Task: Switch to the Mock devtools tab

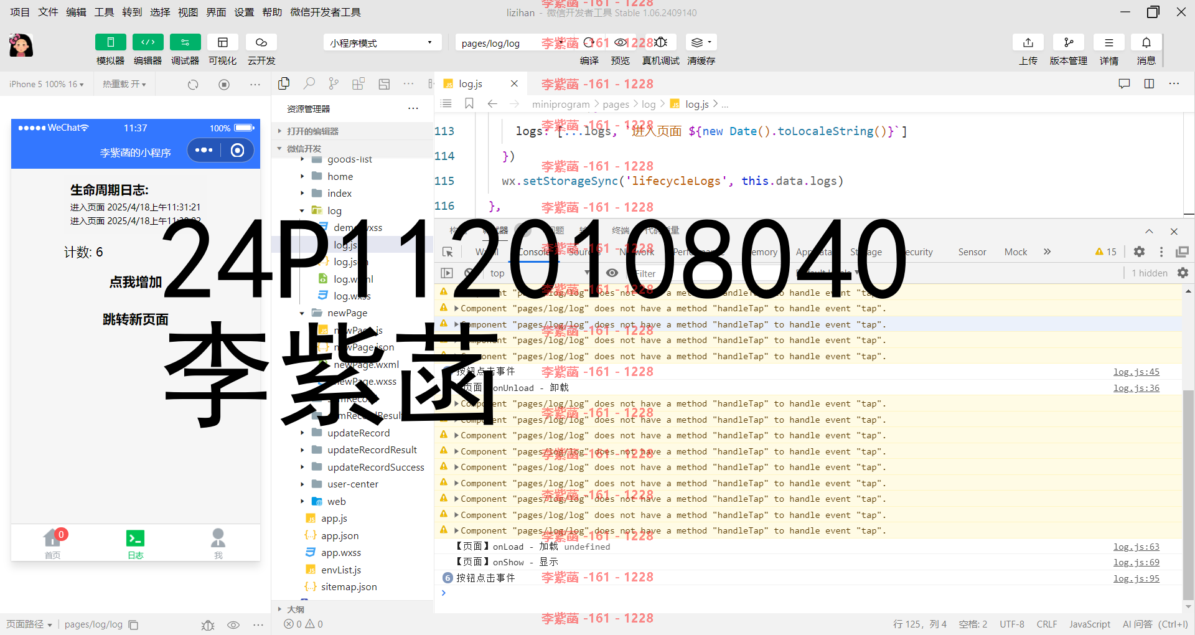Action: [x=1016, y=252]
